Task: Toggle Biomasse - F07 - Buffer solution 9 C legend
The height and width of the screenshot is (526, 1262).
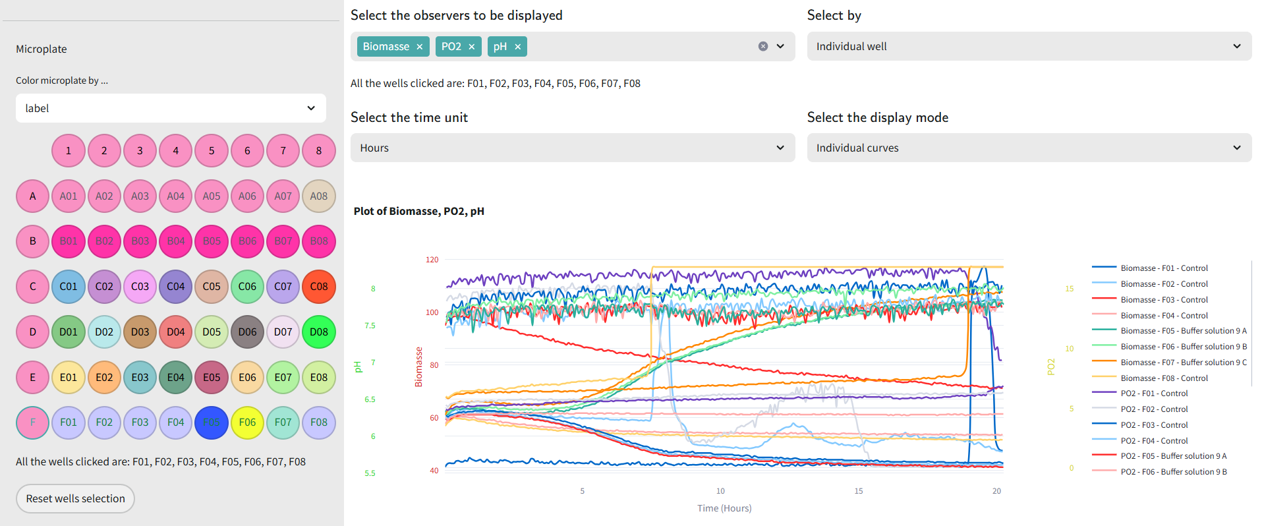Action: [1183, 363]
